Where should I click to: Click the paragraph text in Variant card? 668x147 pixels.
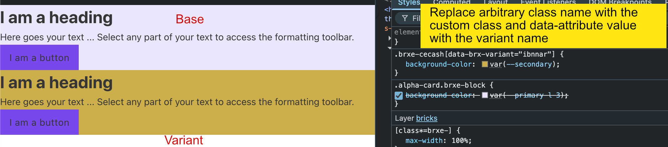tap(177, 102)
